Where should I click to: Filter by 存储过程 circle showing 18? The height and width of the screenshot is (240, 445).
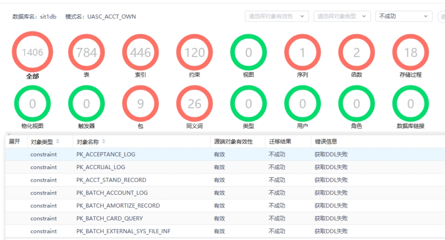[411, 52]
